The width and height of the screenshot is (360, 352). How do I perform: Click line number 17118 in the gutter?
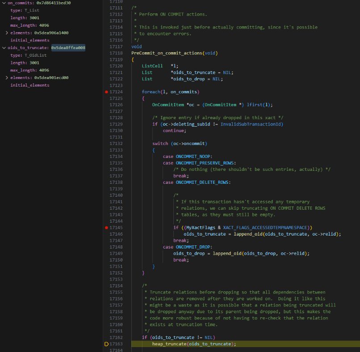(116, 53)
